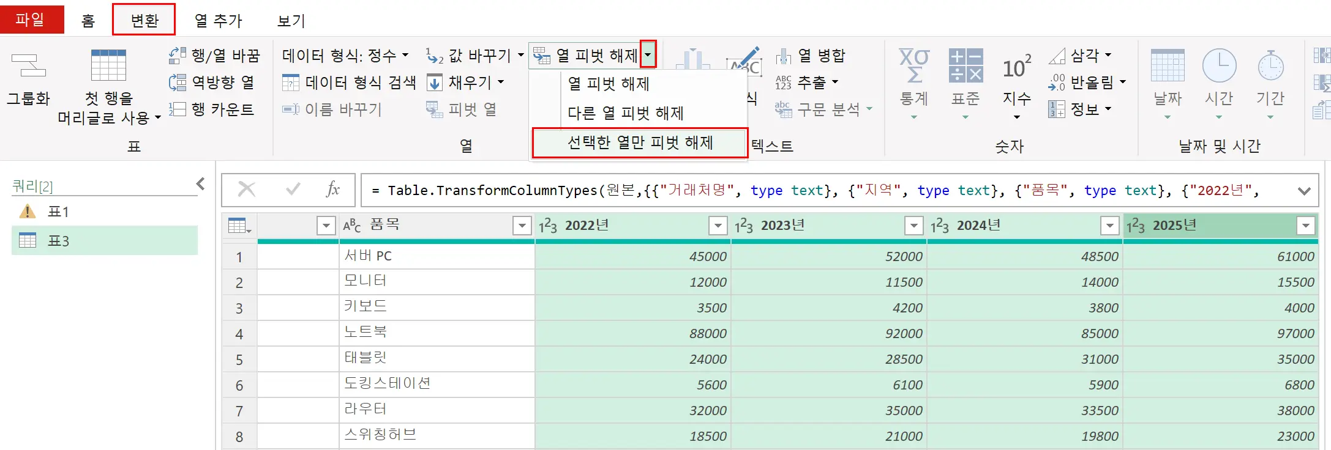1331x450 pixels.
Task: Click the fx function icon
Action: click(x=332, y=190)
